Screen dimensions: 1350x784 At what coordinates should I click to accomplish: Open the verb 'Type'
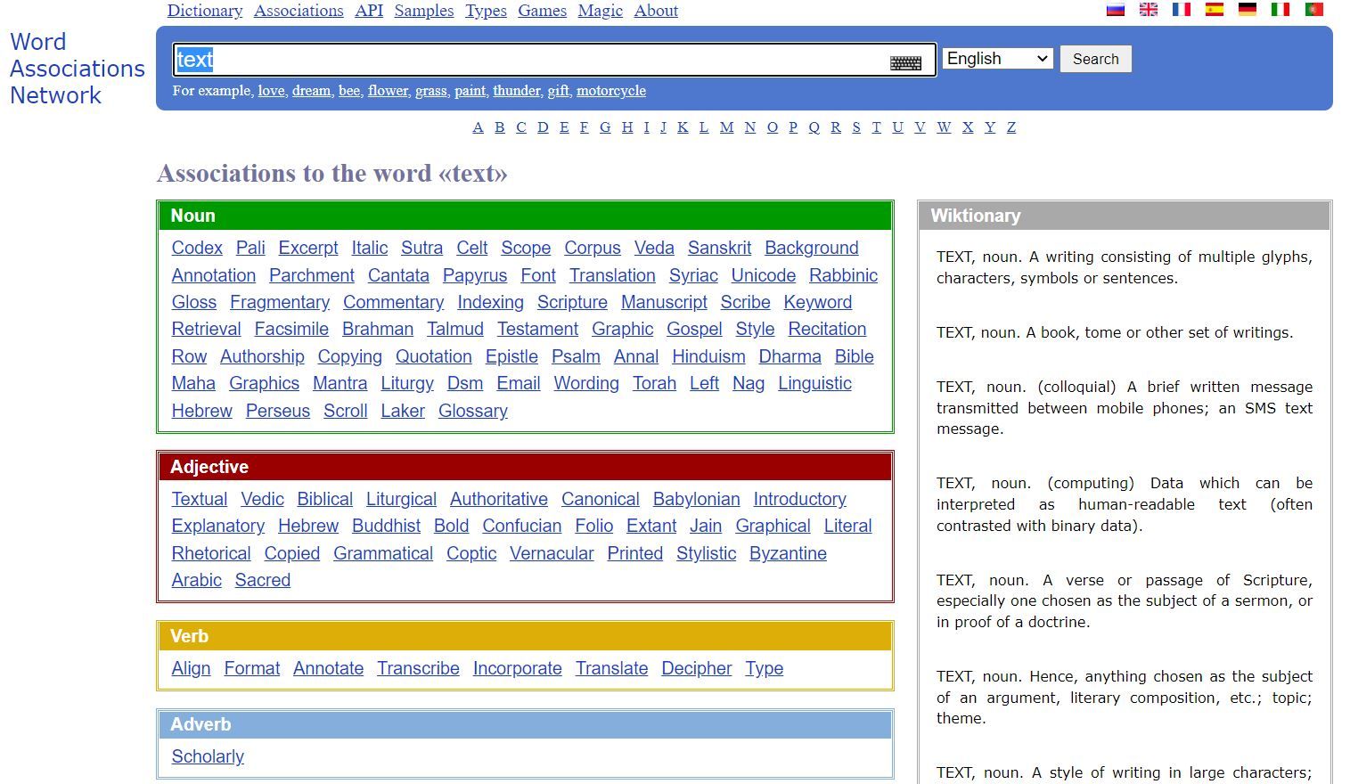point(765,668)
